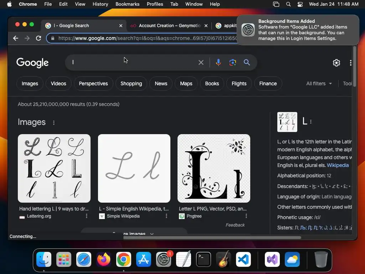Open the Weather app in the dock

tap(292, 259)
